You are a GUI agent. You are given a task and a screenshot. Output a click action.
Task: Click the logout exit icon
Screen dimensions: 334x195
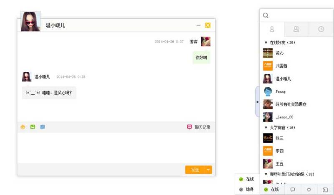pyautogui.click(x=325, y=190)
